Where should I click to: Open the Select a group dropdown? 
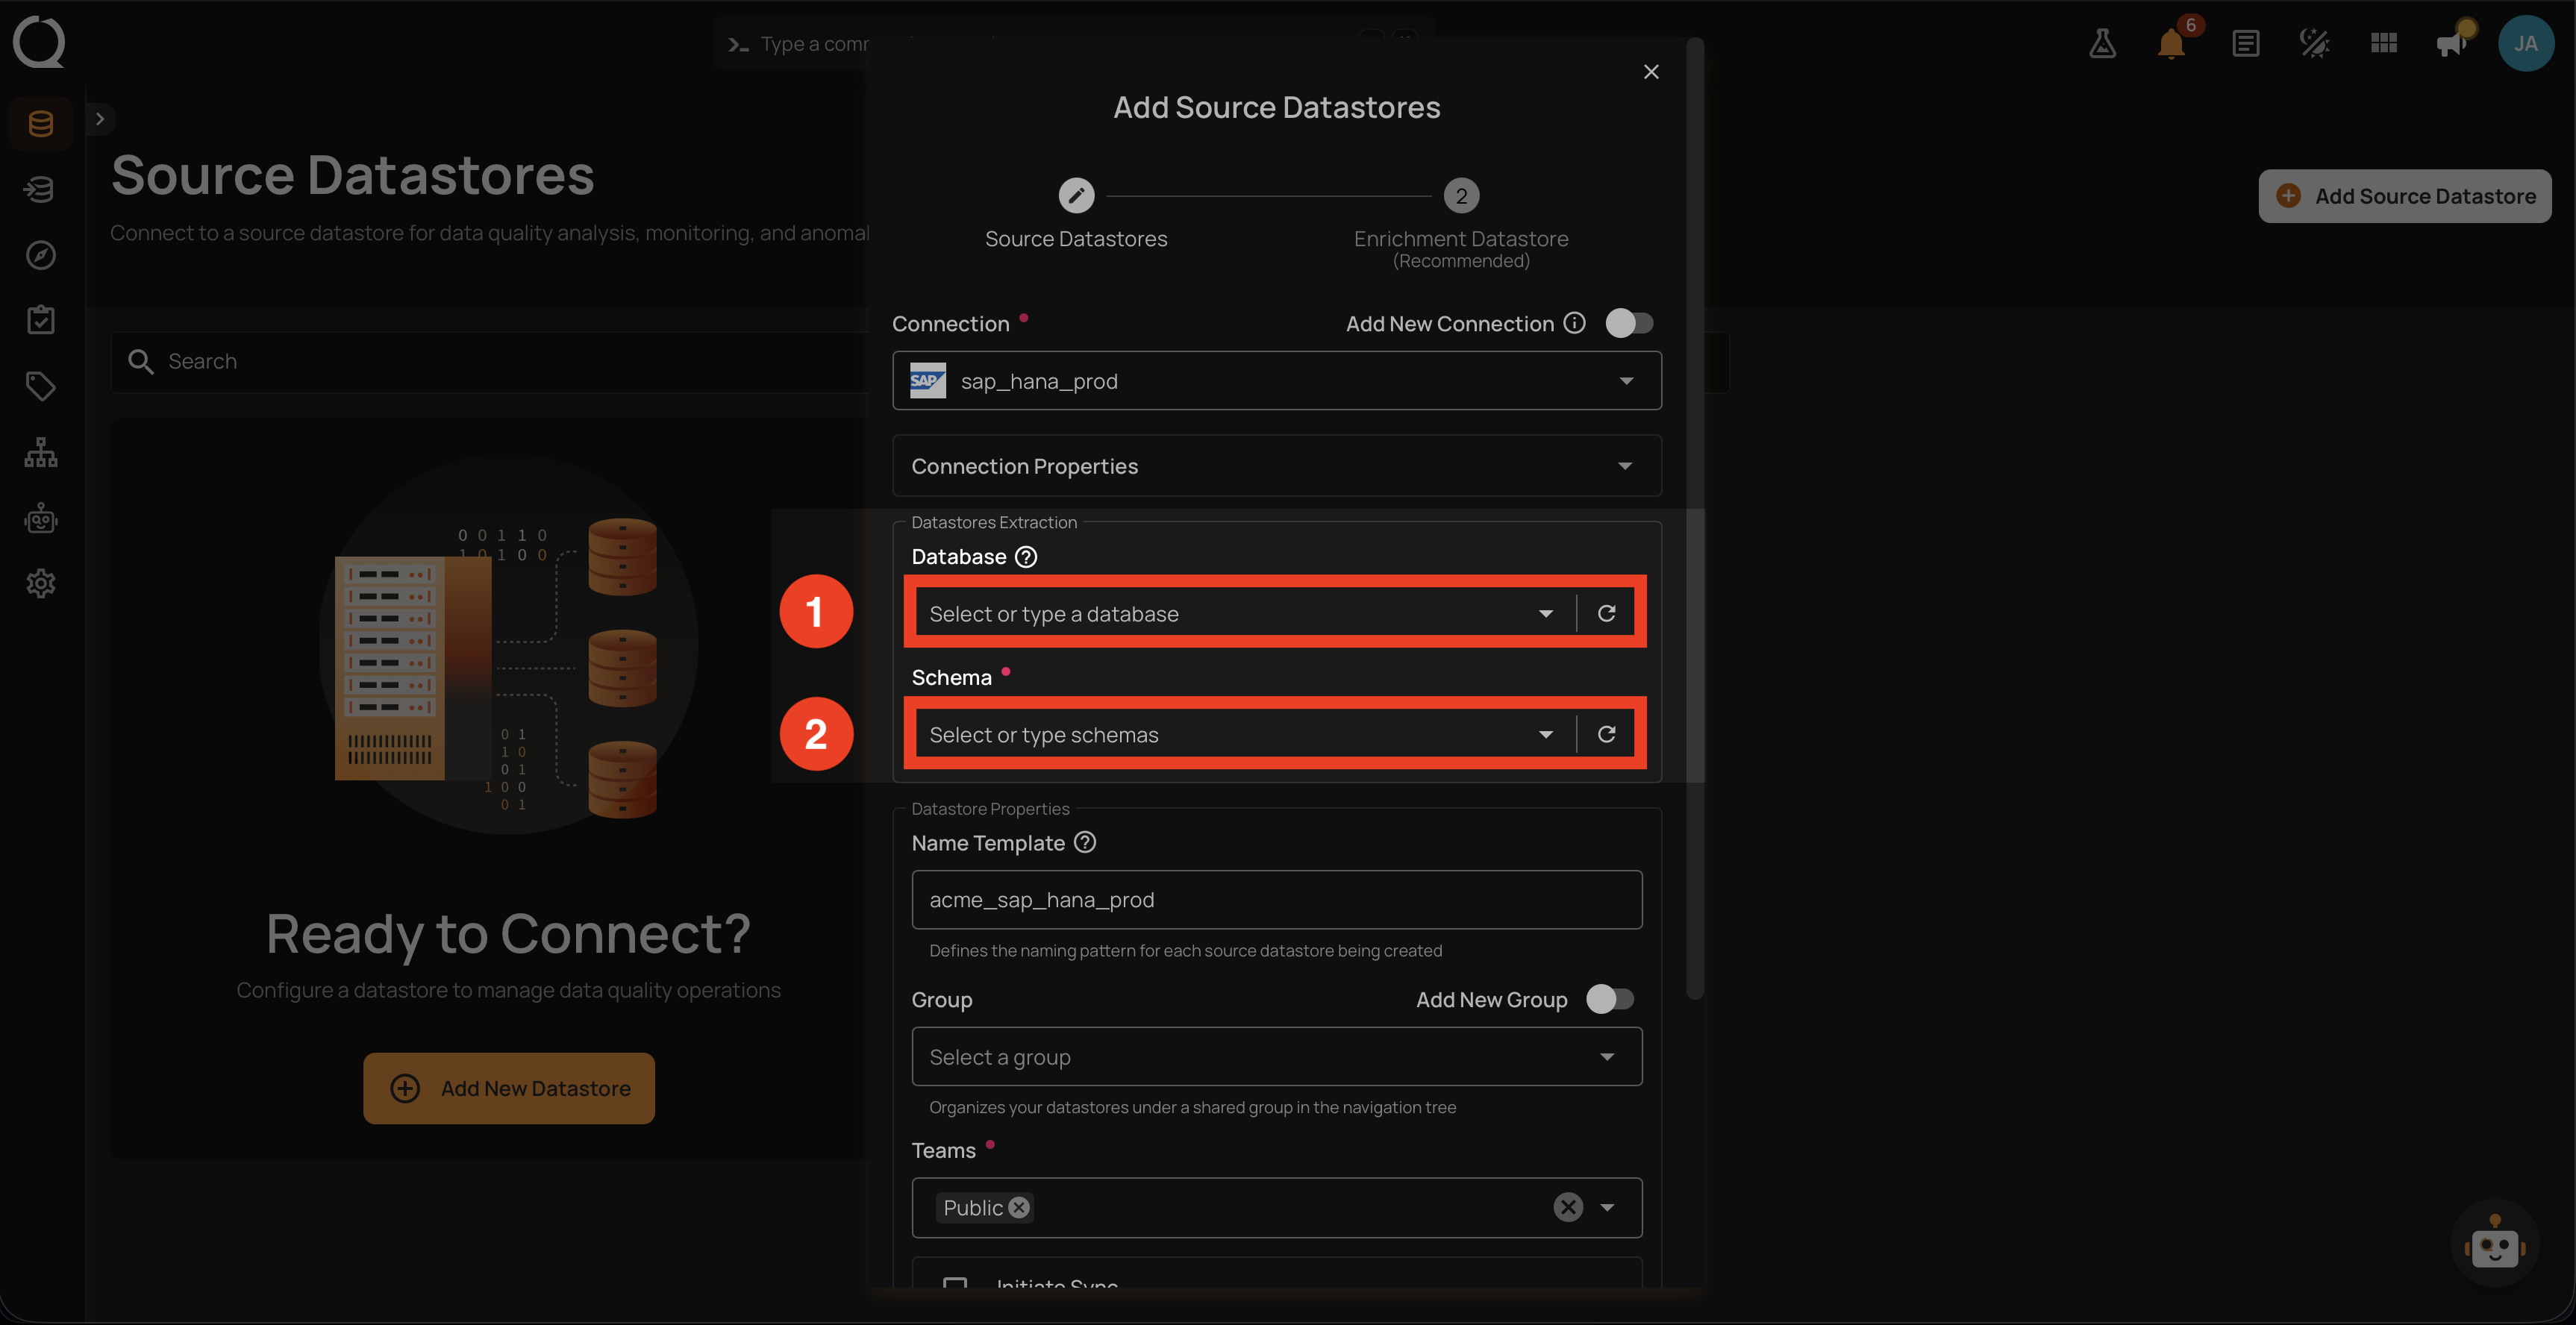(1277, 1057)
